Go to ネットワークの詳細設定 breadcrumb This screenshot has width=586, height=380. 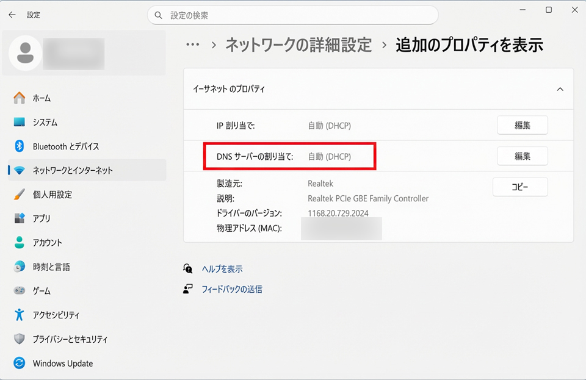298,45
